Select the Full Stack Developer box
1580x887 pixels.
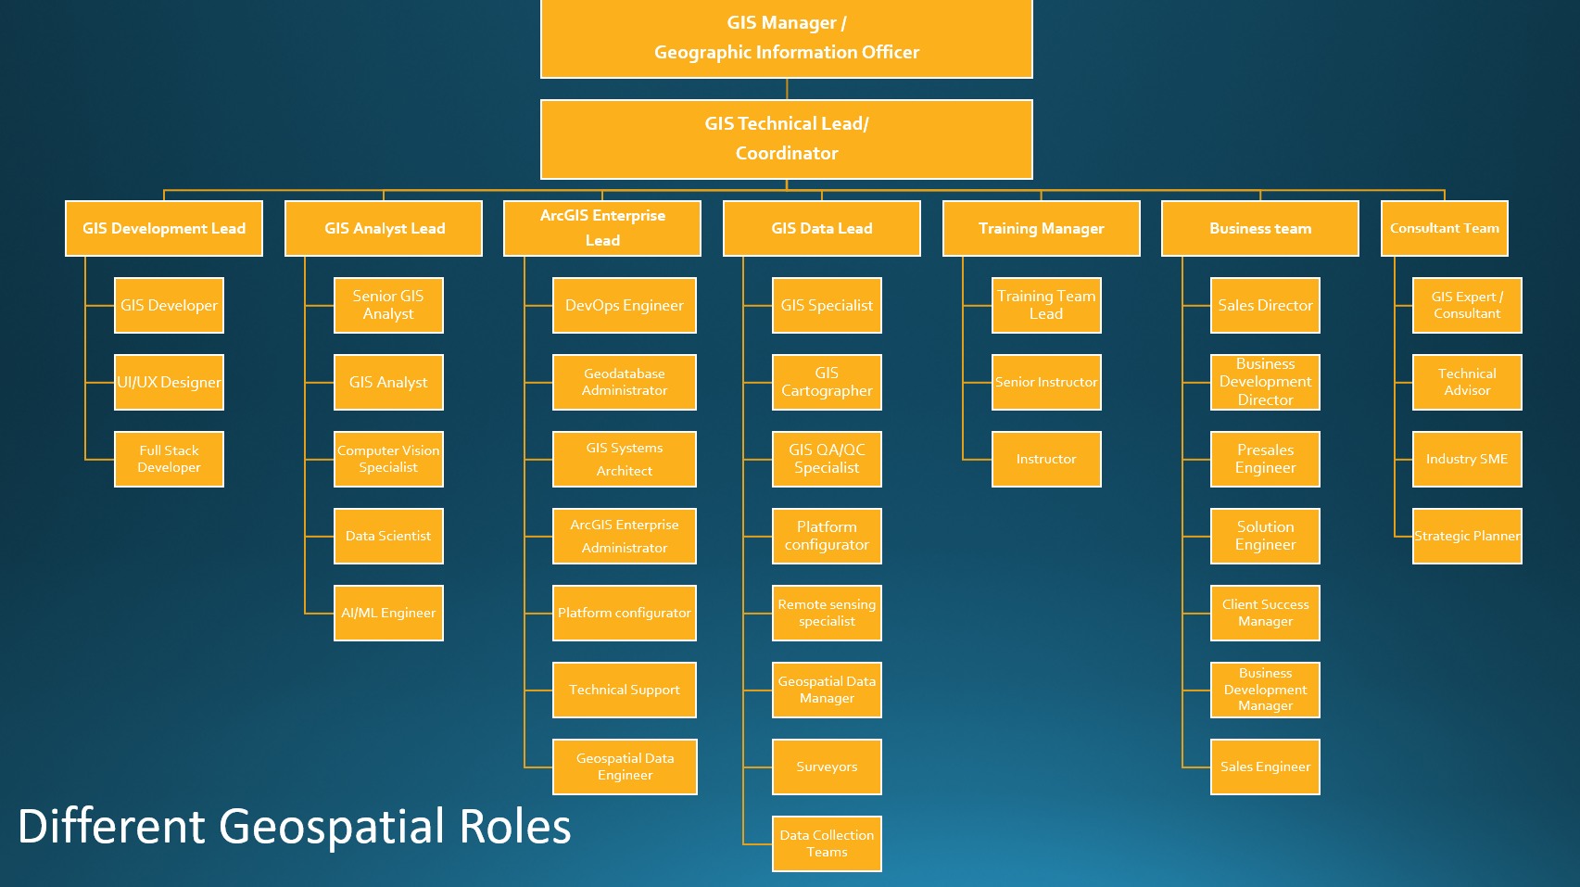[x=170, y=459]
